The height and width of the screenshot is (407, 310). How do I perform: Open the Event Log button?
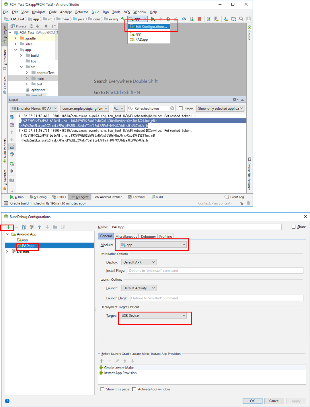point(234,197)
